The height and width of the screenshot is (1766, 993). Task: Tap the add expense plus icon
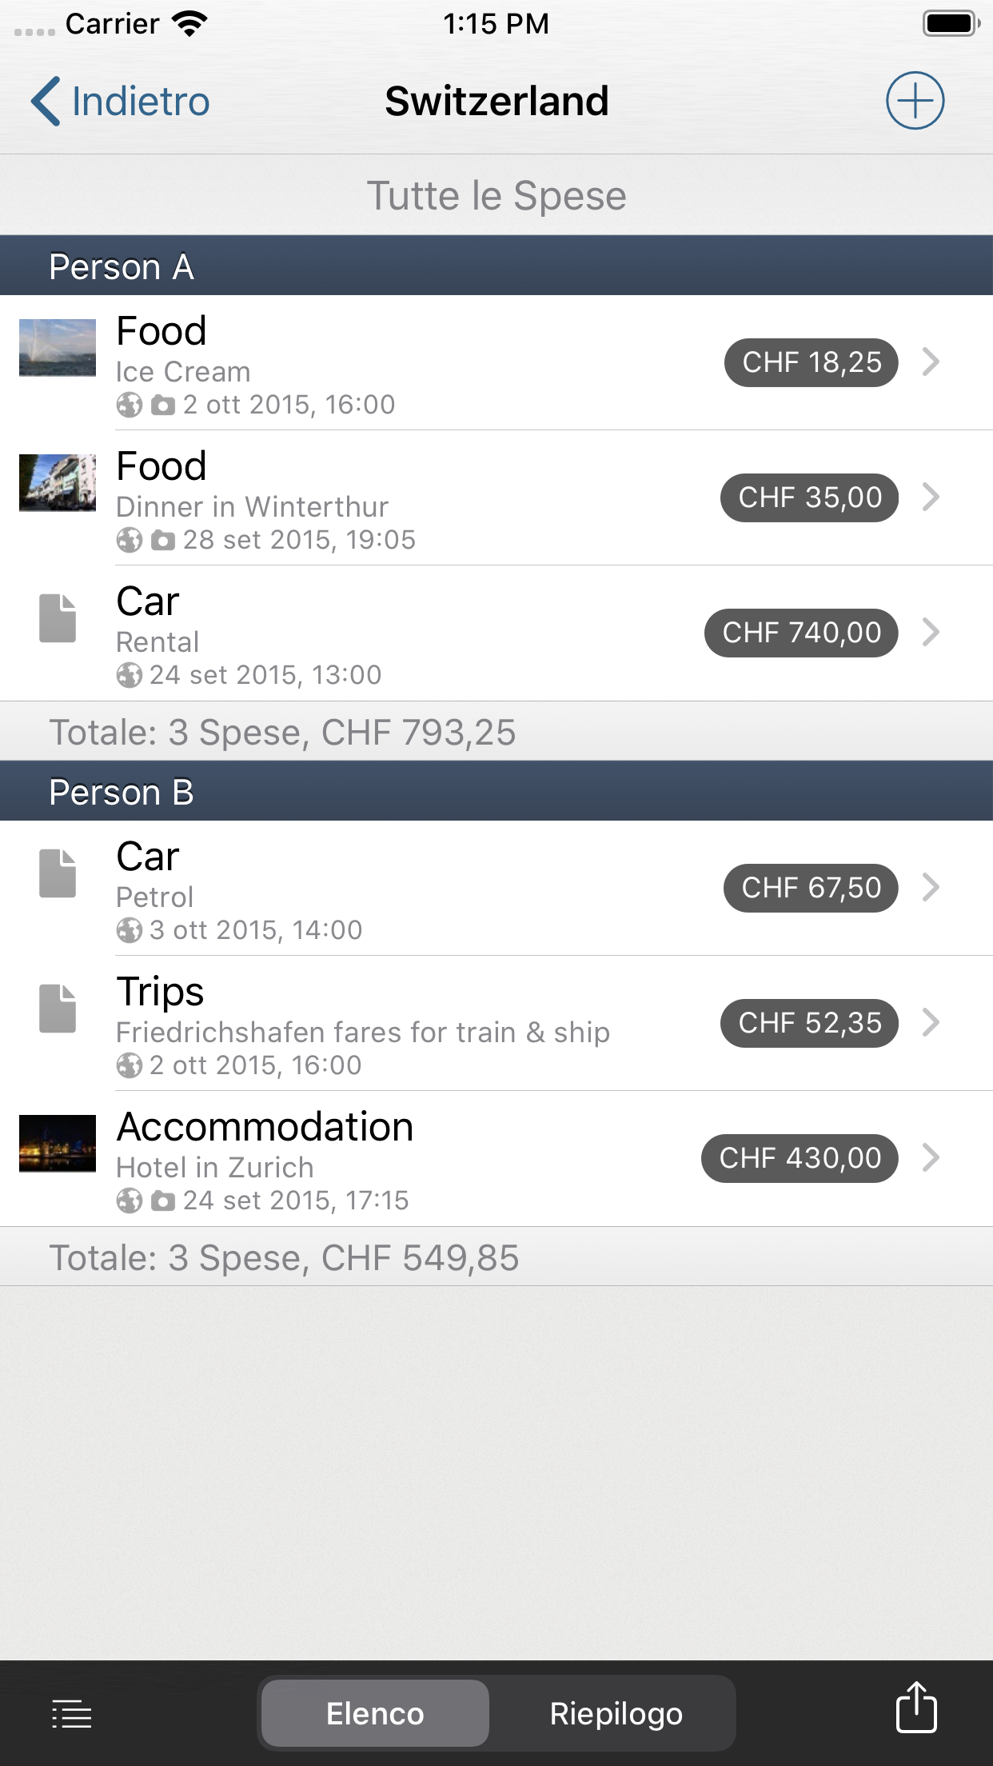[915, 101]
